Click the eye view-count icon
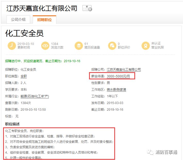 [x=45, y=46]
